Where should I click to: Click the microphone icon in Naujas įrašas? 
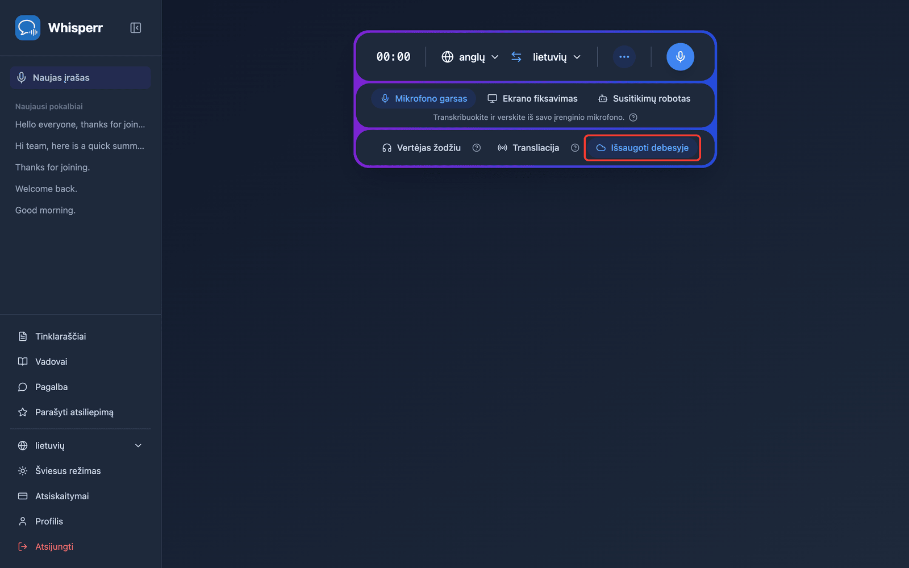point(22,78)
